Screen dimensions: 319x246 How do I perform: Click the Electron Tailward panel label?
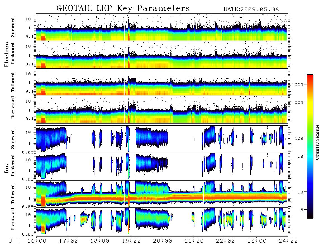[13, 82]
